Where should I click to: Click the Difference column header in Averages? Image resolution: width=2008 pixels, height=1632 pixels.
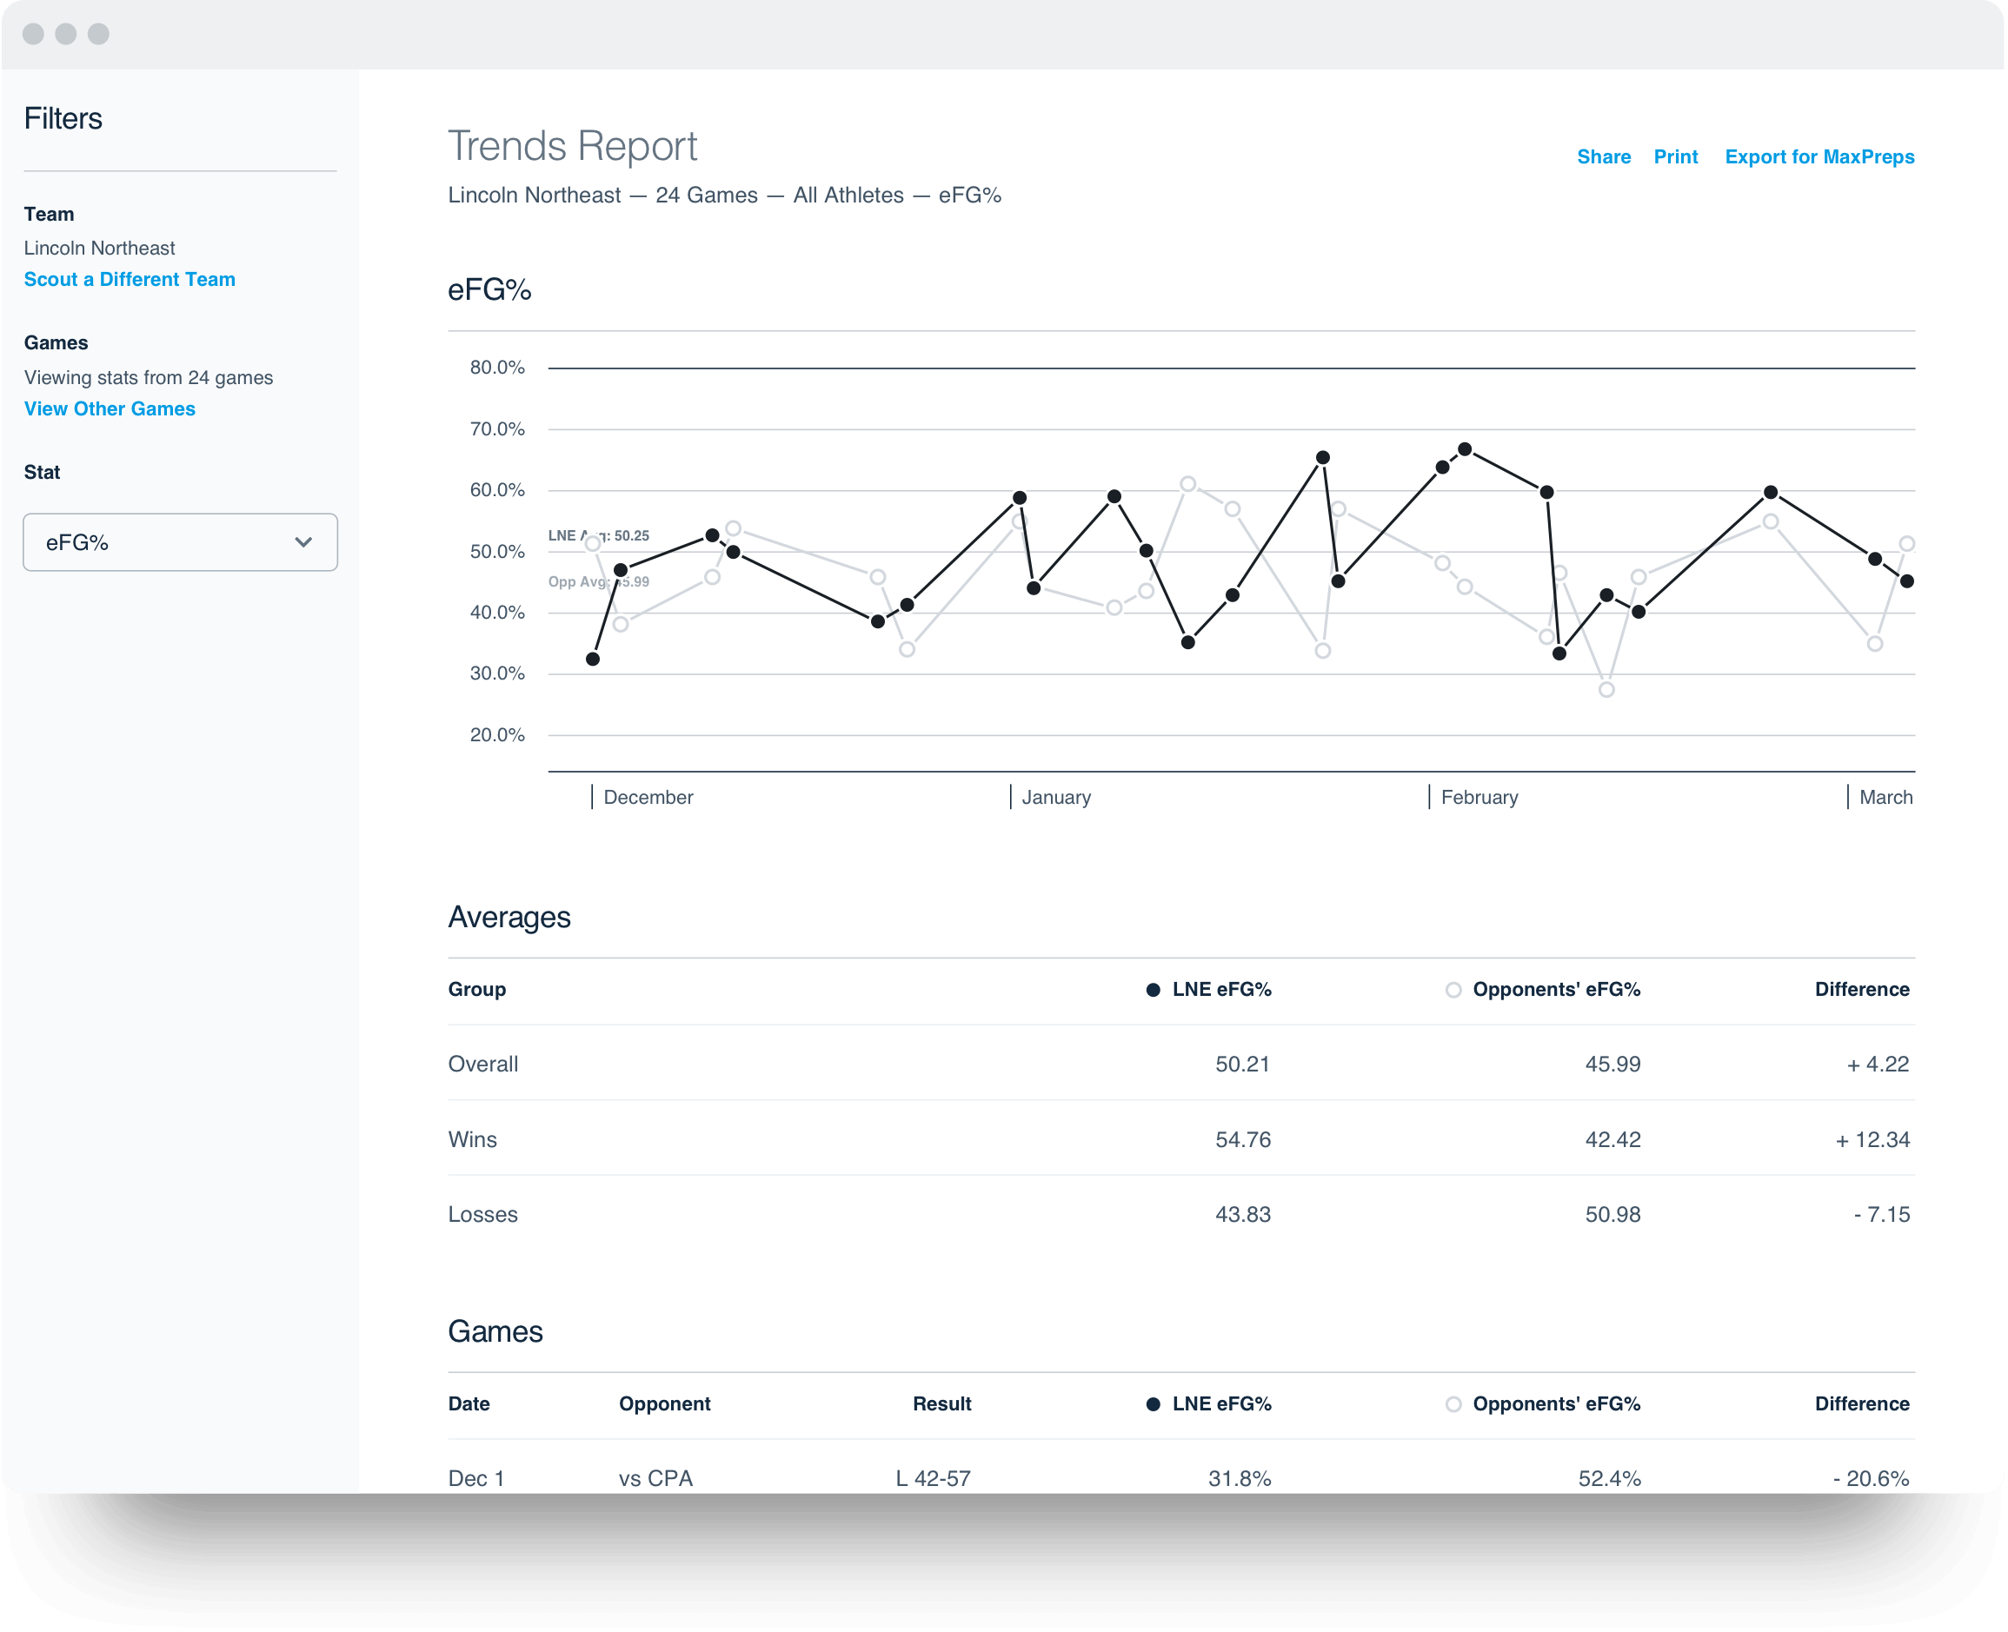coord(1861,989)
